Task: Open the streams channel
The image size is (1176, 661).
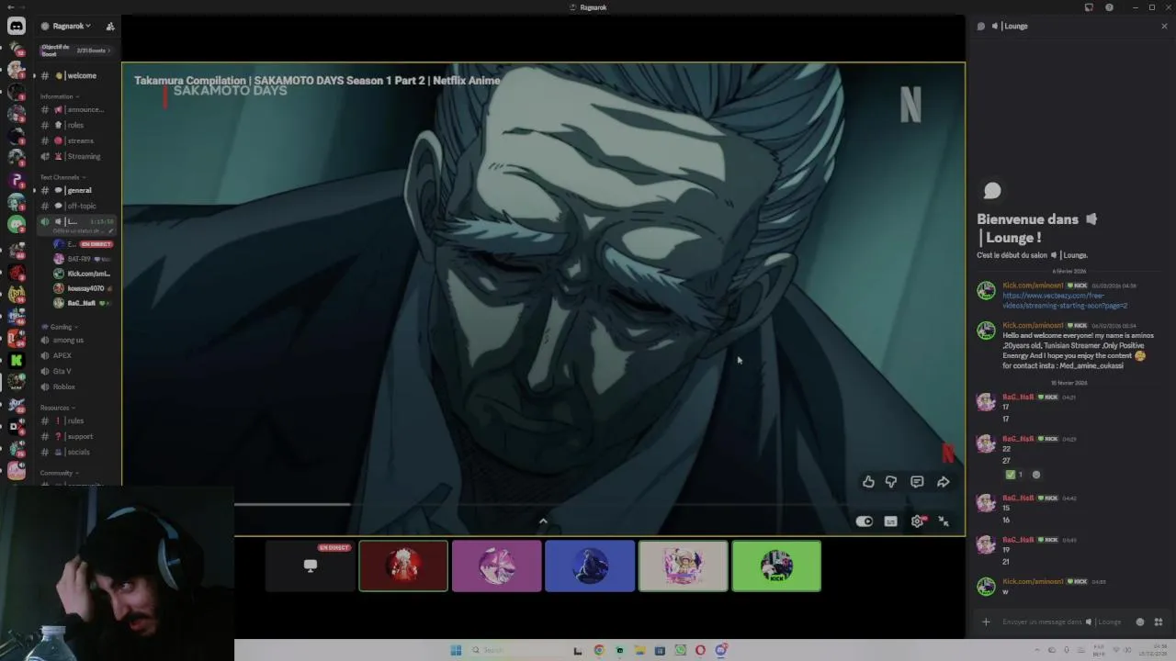Action: click(x=77, y=140)
